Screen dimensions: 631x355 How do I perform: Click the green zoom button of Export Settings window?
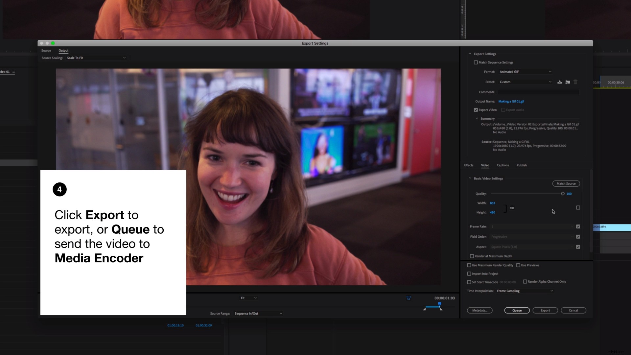tap(53, 43)
